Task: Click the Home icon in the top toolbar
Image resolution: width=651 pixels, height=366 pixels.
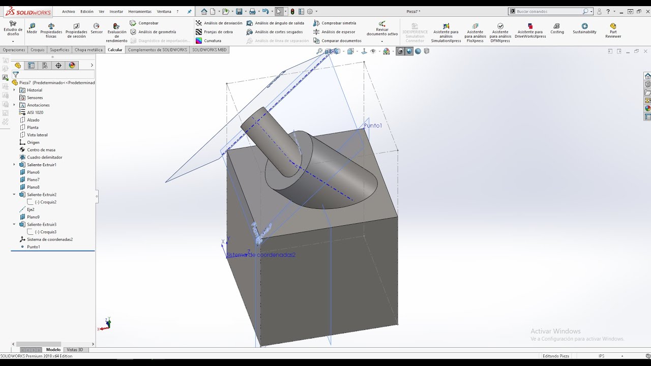Action: [204, 11]
